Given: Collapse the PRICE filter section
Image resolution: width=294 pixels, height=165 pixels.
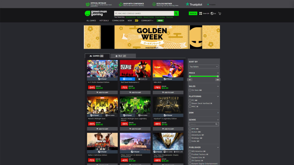Looking at the screenshot, I should click(x=218, y=73).
